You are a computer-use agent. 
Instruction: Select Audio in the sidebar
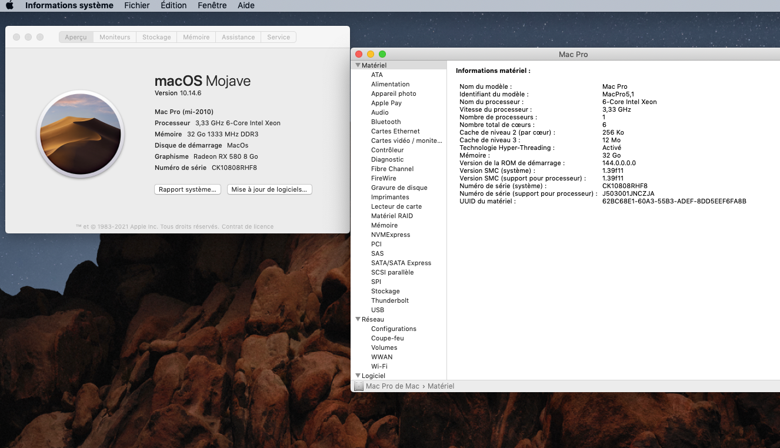pyautogui.click(x=380, y=112)
